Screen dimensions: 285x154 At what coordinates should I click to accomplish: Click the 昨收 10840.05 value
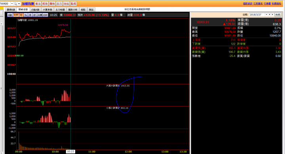(x=275, y=36)
